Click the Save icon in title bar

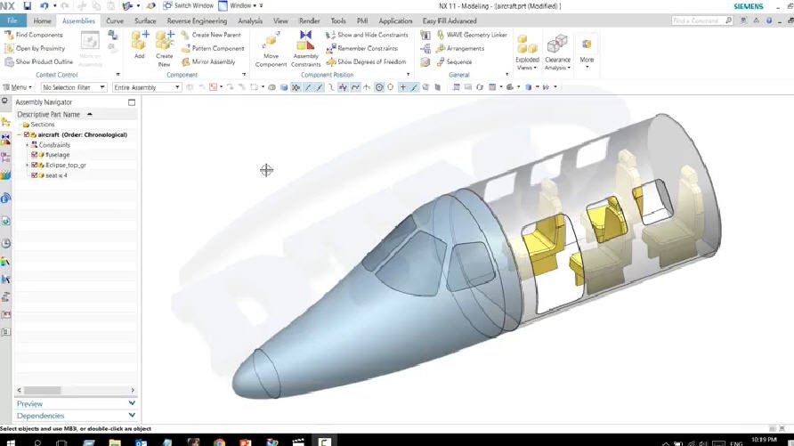coord(28,6)
